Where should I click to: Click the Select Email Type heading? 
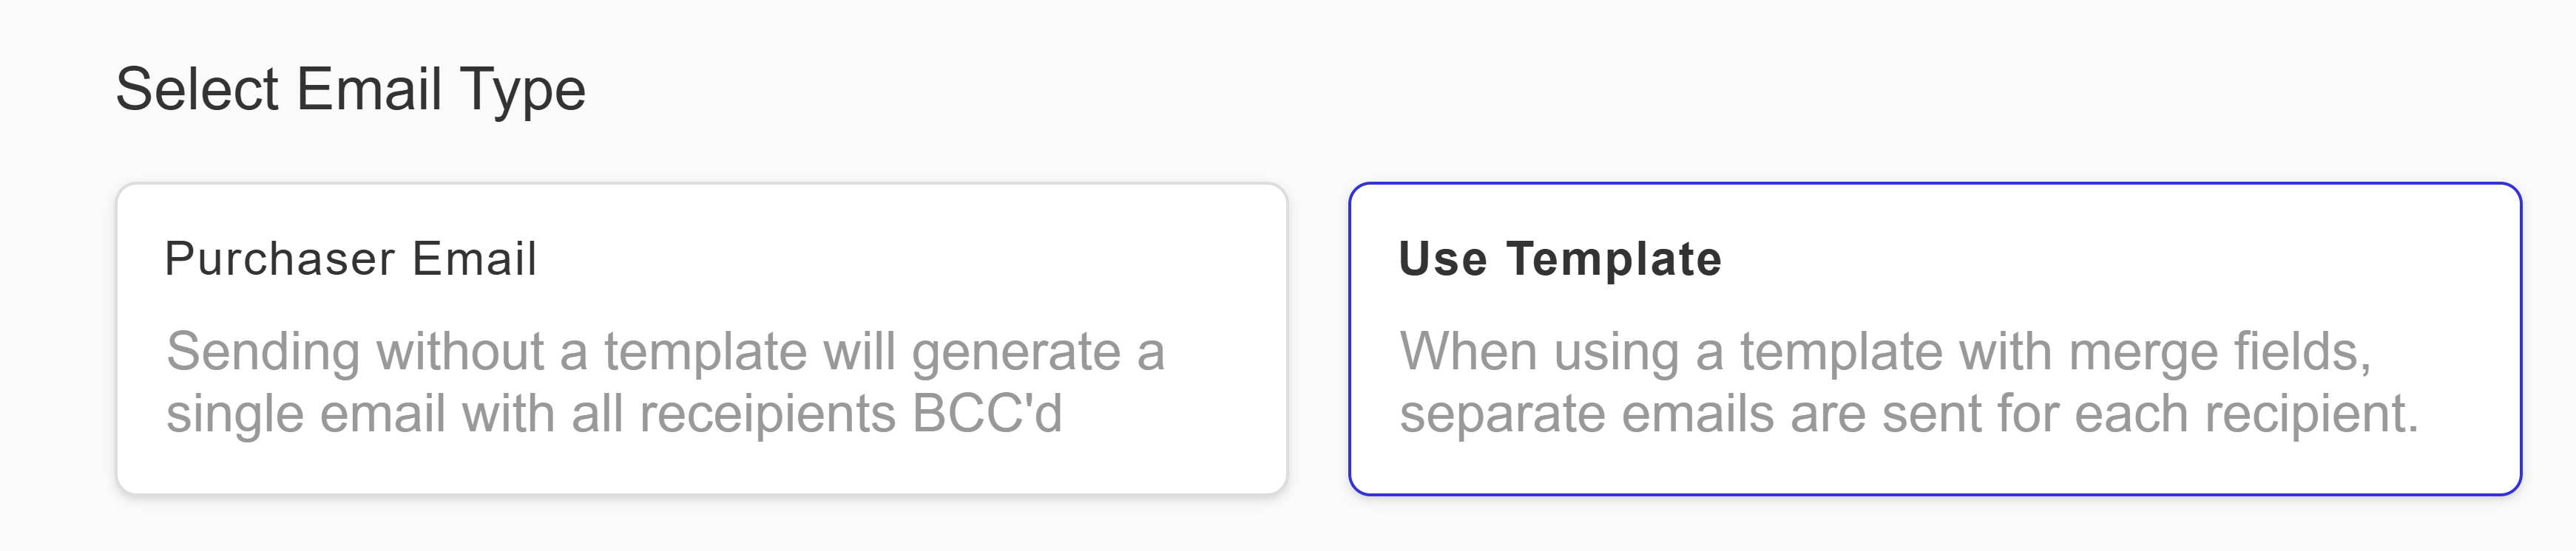352,90
